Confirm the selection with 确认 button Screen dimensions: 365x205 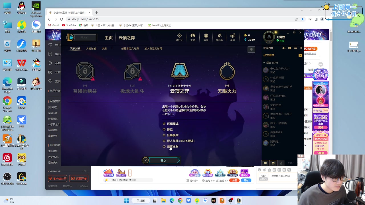164,160
